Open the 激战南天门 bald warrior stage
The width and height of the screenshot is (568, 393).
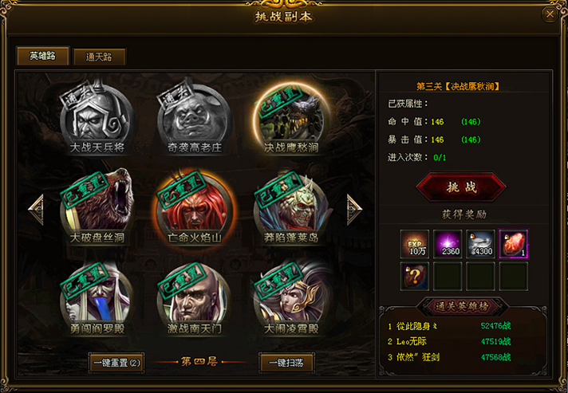click(x=195, y=297)
